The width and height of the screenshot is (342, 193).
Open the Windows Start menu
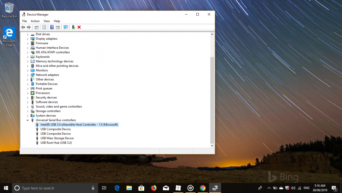click(x=6, y=188)
